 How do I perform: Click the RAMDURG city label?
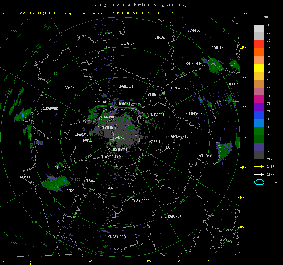[100, 102]
